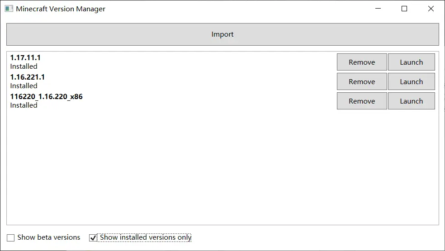Image resolution: width=445 pixels, height=251 pixels.
Task: Select the 1.17.11.1 version entry
Action: [x=25, y=57]
